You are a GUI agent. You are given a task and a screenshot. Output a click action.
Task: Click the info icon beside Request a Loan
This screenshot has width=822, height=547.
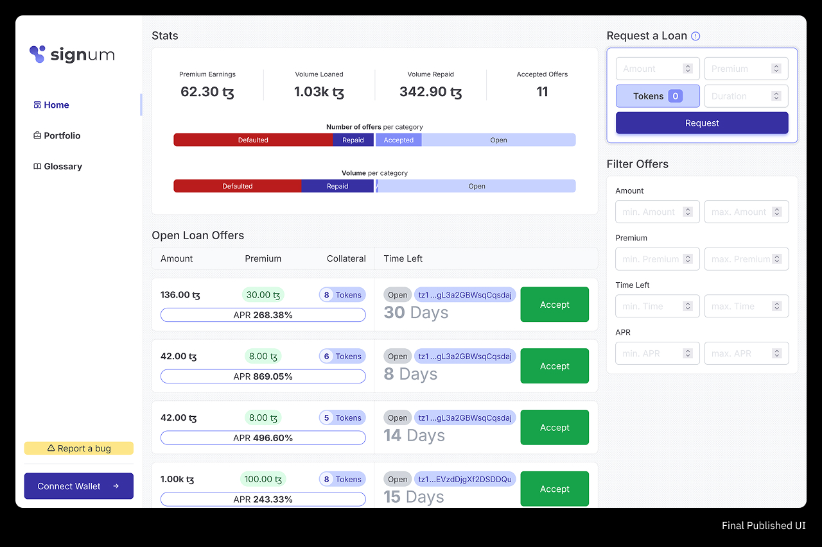point(695,37)
